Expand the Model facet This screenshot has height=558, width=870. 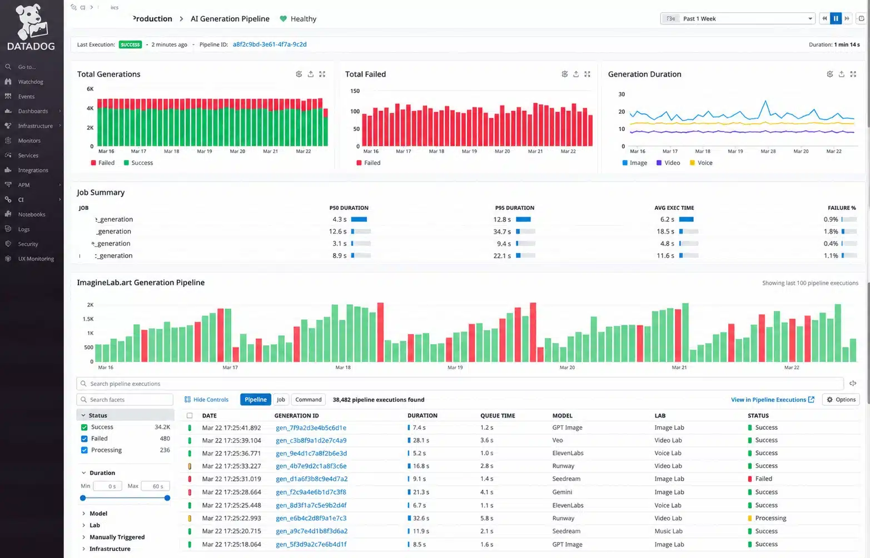(x=84, y=514)
